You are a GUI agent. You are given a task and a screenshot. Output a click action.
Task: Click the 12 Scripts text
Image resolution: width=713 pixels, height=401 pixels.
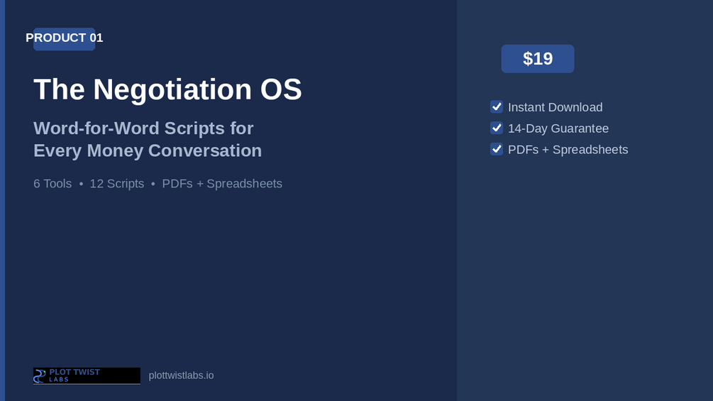pyautogui.click(x=117, y=184)
